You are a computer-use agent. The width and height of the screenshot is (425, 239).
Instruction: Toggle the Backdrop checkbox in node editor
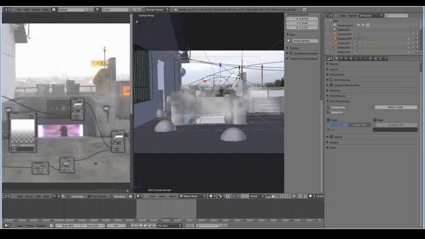click(x=111, y=197)
